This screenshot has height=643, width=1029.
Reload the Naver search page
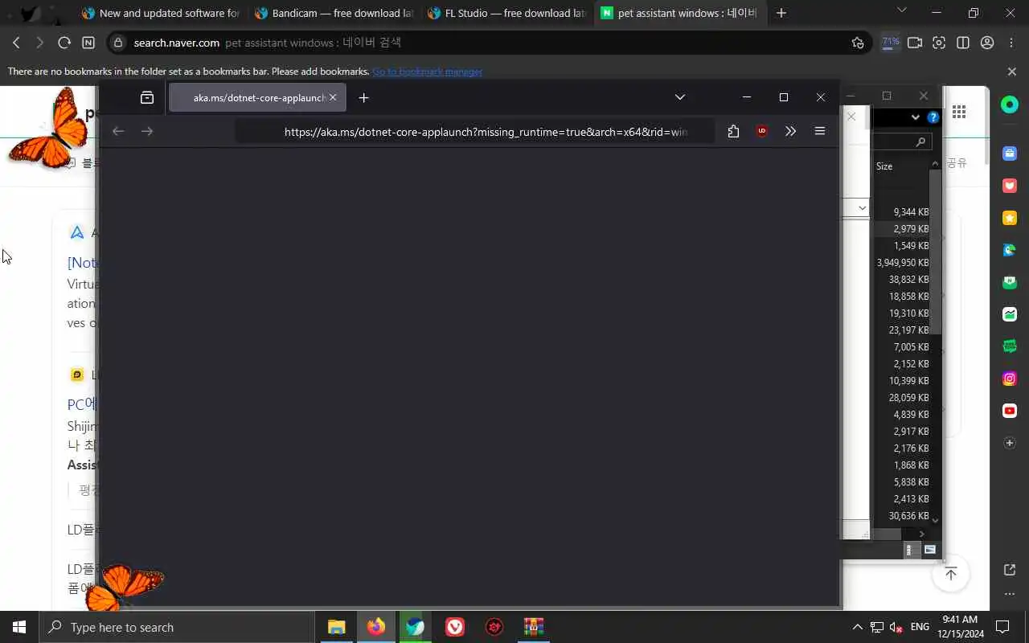pos(64,43)
